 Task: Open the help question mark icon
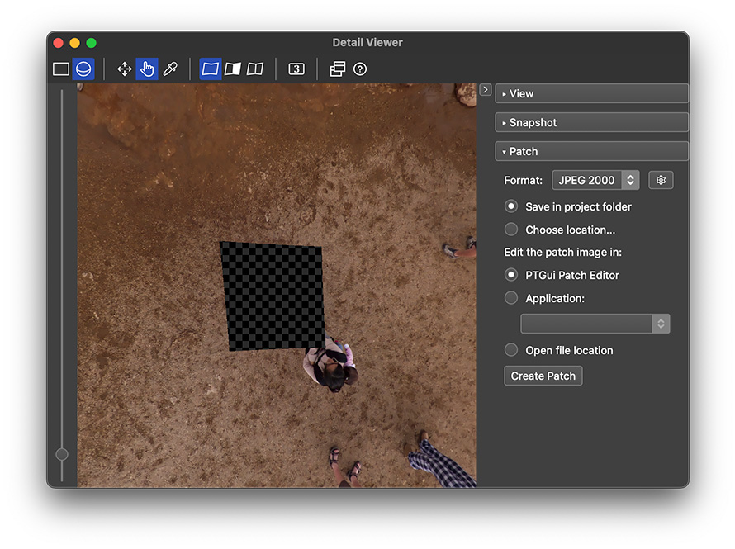(x=360, y=69)
